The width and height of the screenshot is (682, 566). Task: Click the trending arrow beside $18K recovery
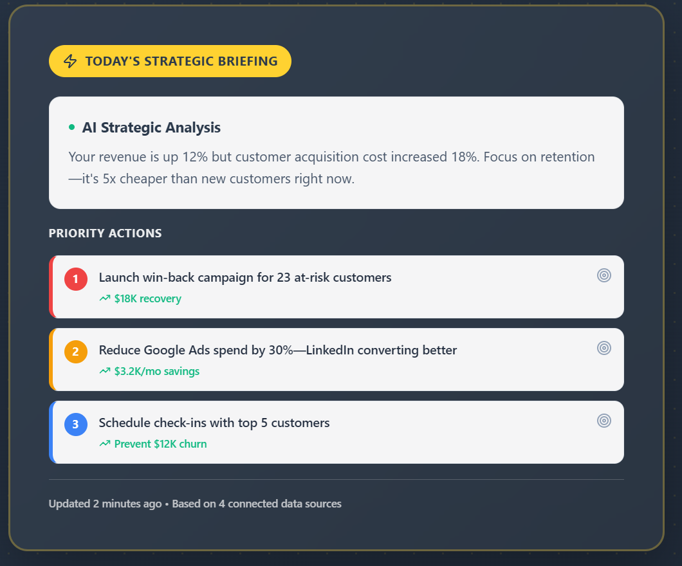coord(104,298)
